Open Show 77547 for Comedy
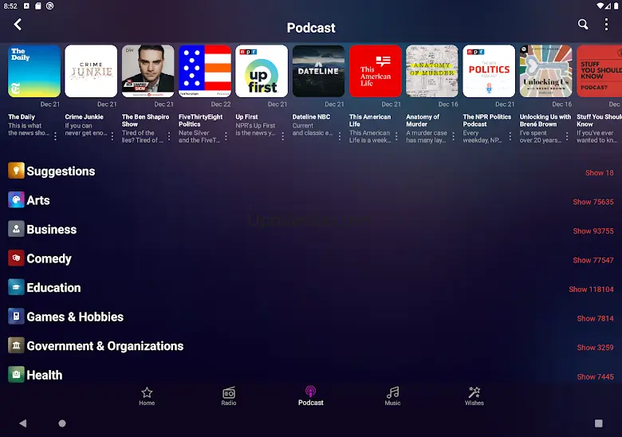 point(593,260)
